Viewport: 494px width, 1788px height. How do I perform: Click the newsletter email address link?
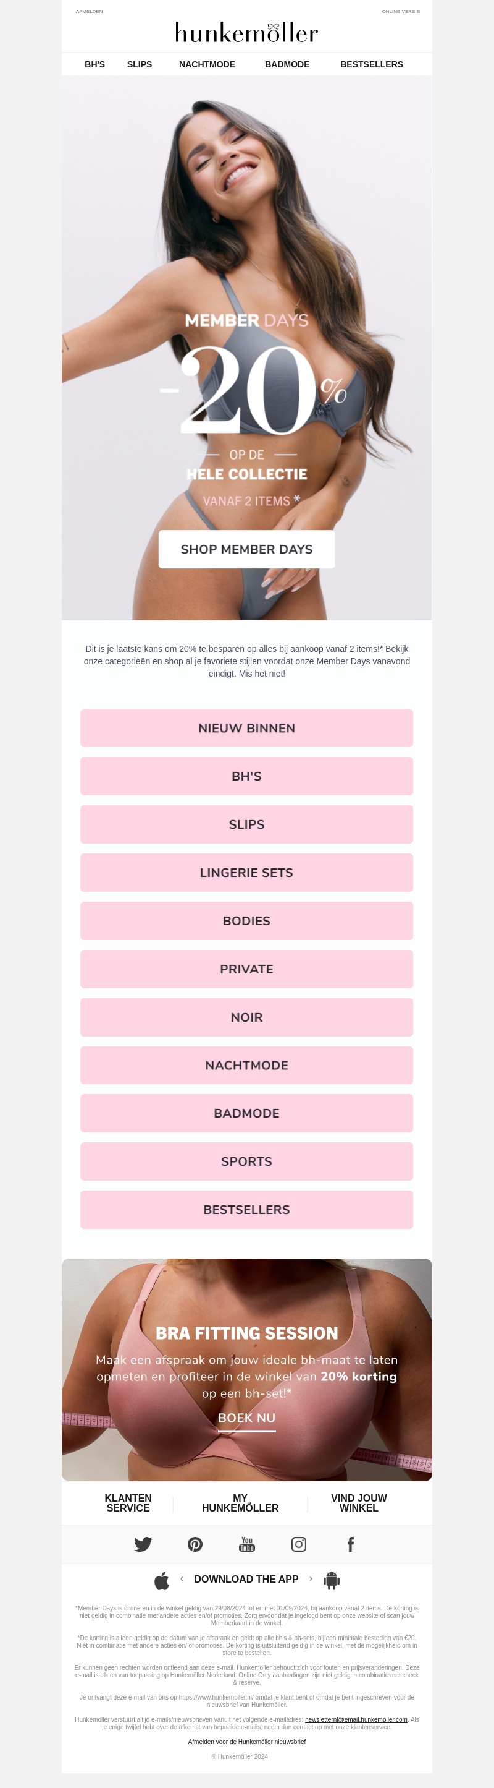(356, 1719)
